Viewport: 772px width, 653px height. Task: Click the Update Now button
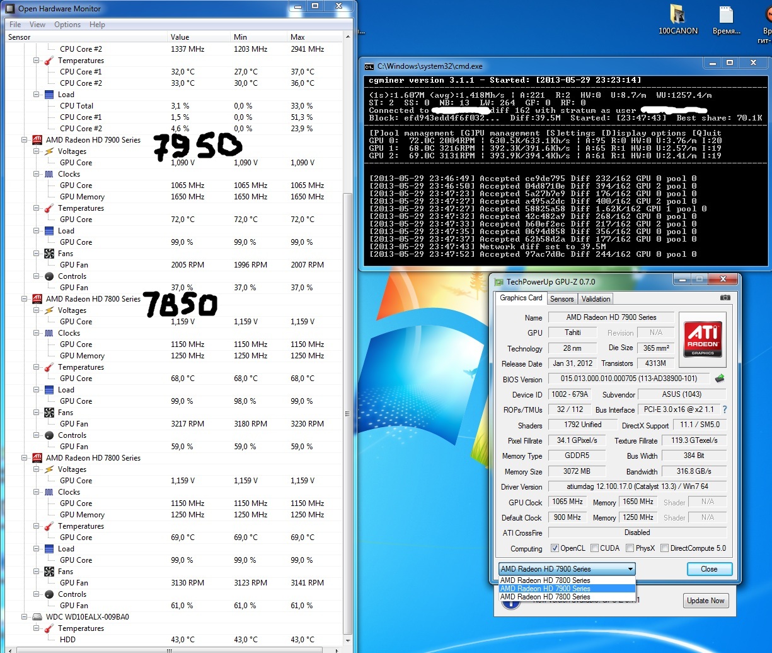[705, 601]
